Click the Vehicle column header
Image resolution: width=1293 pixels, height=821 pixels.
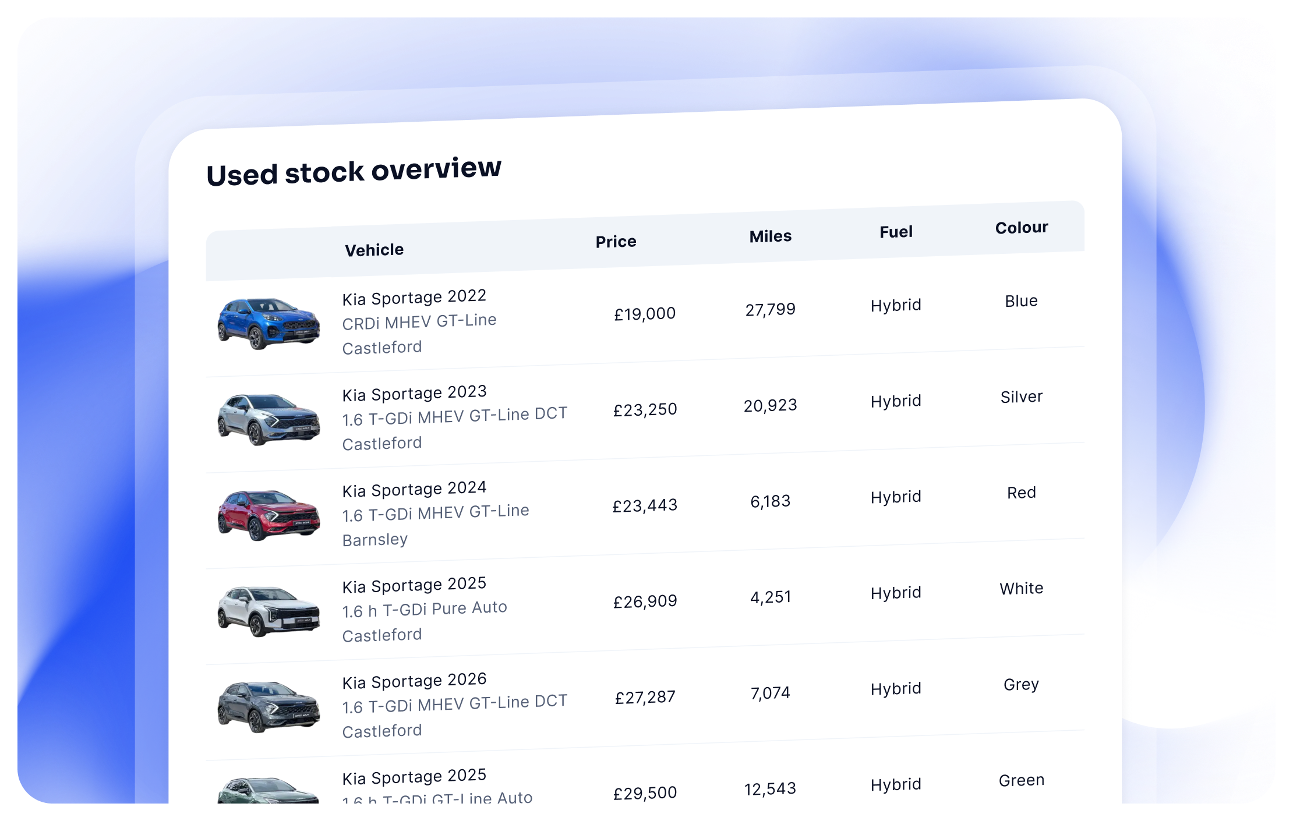(374, 250)
